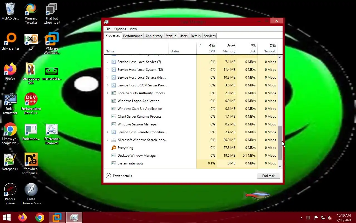The image size is (356, 223).
Task: Sort by Memory column header
Action: coord(227,49)
